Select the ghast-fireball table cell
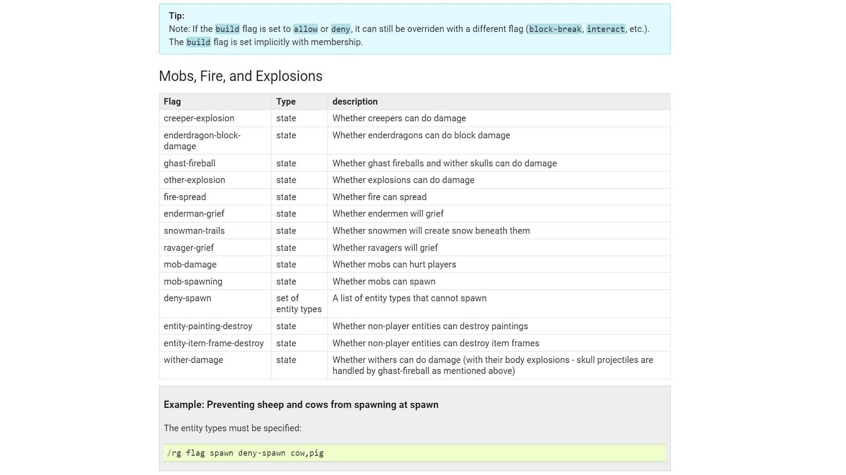The width and height of the screenshot is (846, 475). tap(189, 163)
